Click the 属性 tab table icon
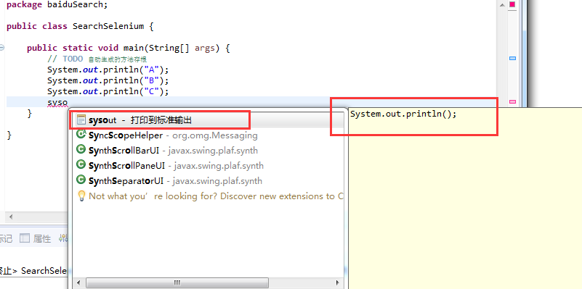The width and height of the screenshot is (582, 289). pos(25,238)
